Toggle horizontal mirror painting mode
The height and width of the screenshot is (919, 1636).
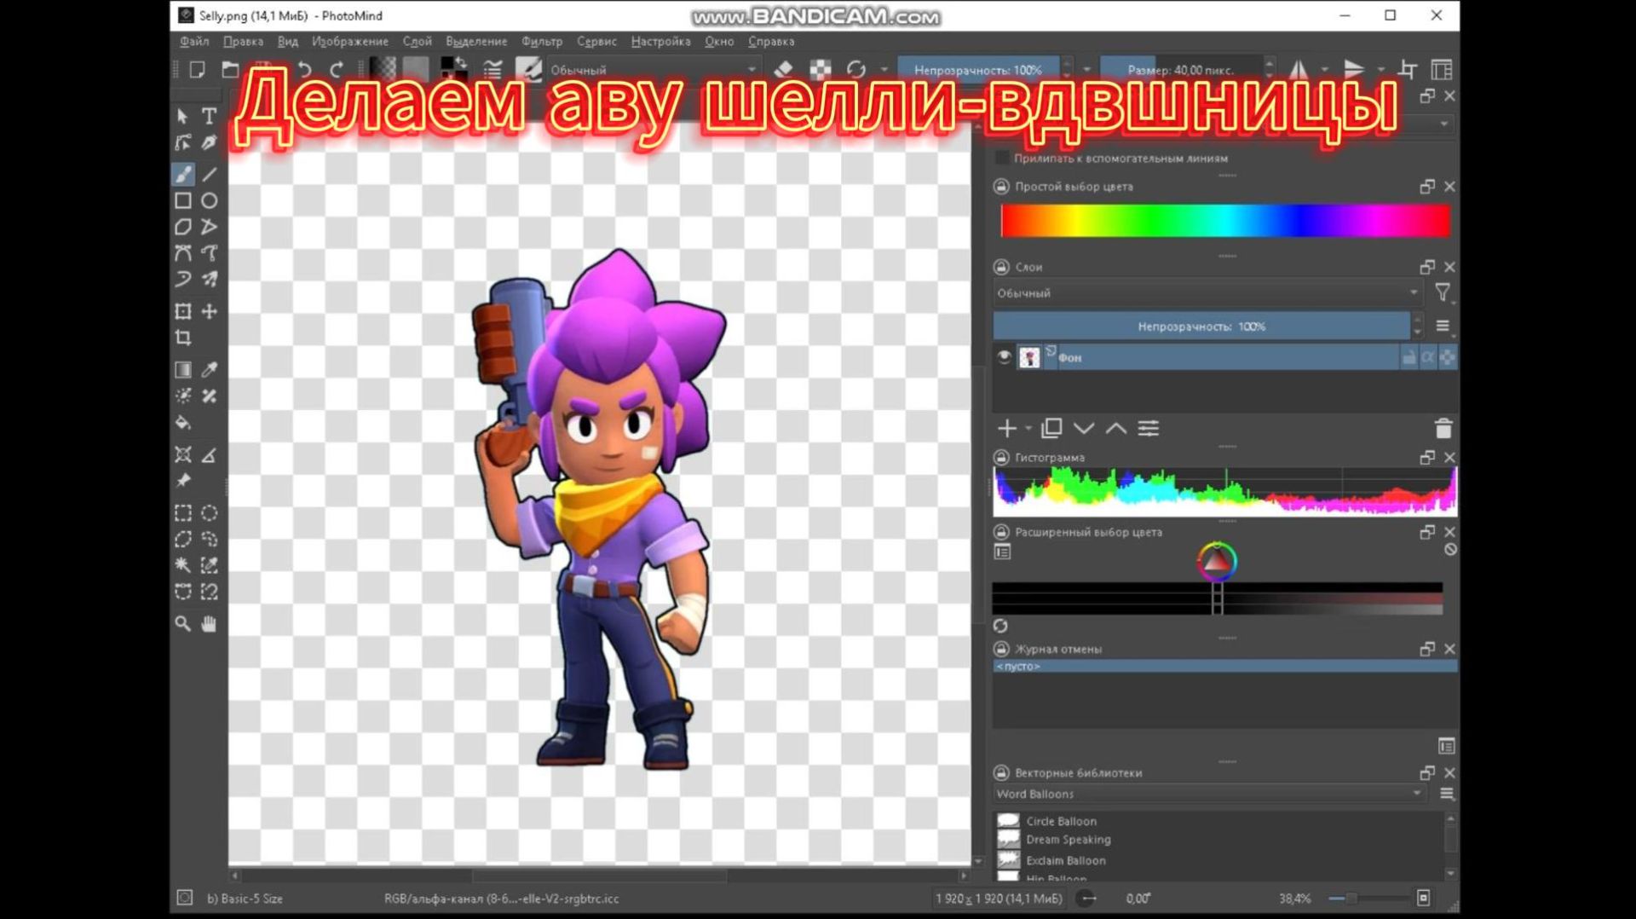click(x=1299, y=70)
